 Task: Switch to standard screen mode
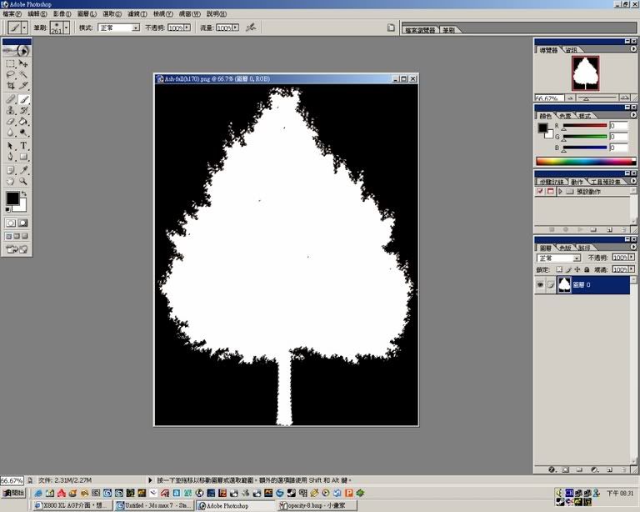pos(8,236)
